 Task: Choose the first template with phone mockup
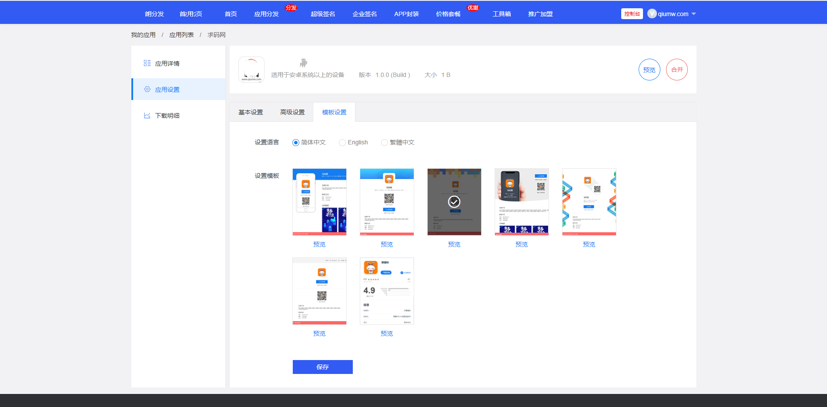pos(319,202)
